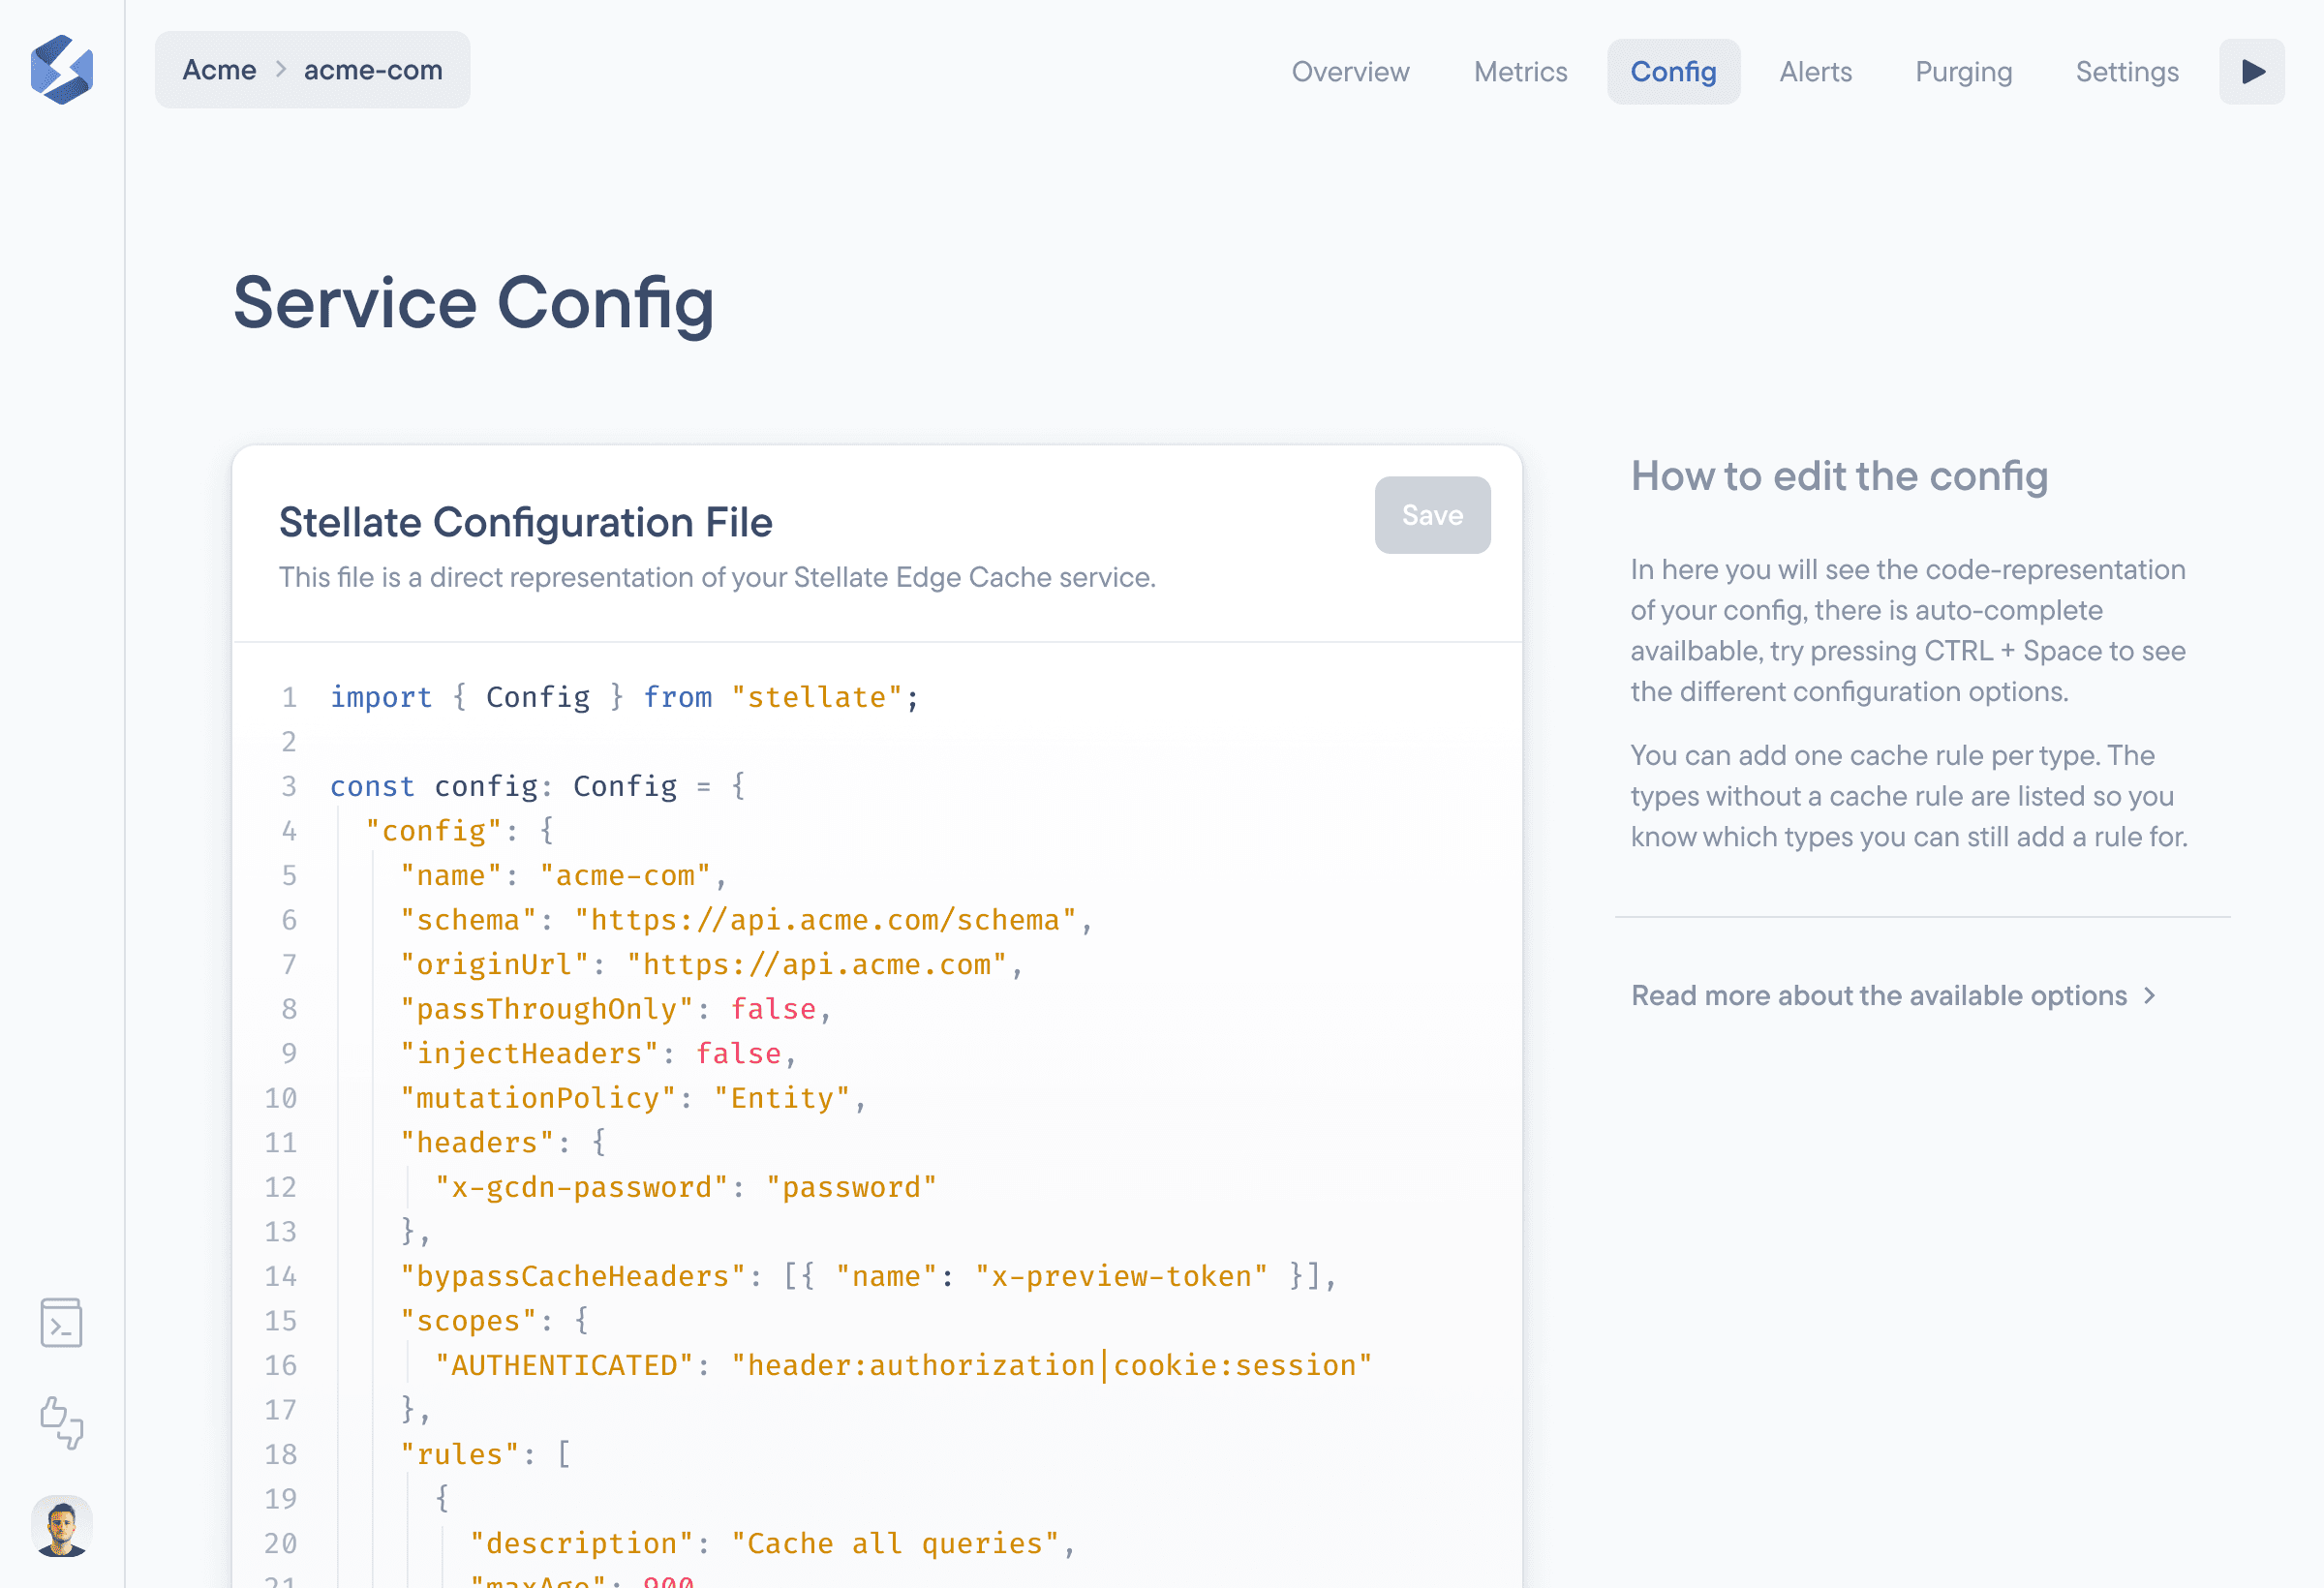The width and height of the screenshot is (2324, 1588).
Task: Select the Config tab
Action: pyautogui.click(x=1673, y=72)
